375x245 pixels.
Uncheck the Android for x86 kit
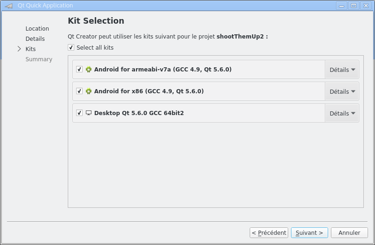(x=79, y=91)
